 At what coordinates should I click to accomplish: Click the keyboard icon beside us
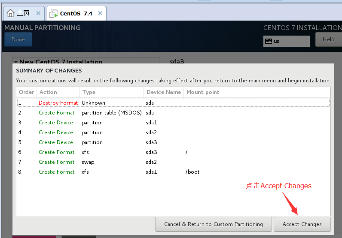tap(269, 41)
